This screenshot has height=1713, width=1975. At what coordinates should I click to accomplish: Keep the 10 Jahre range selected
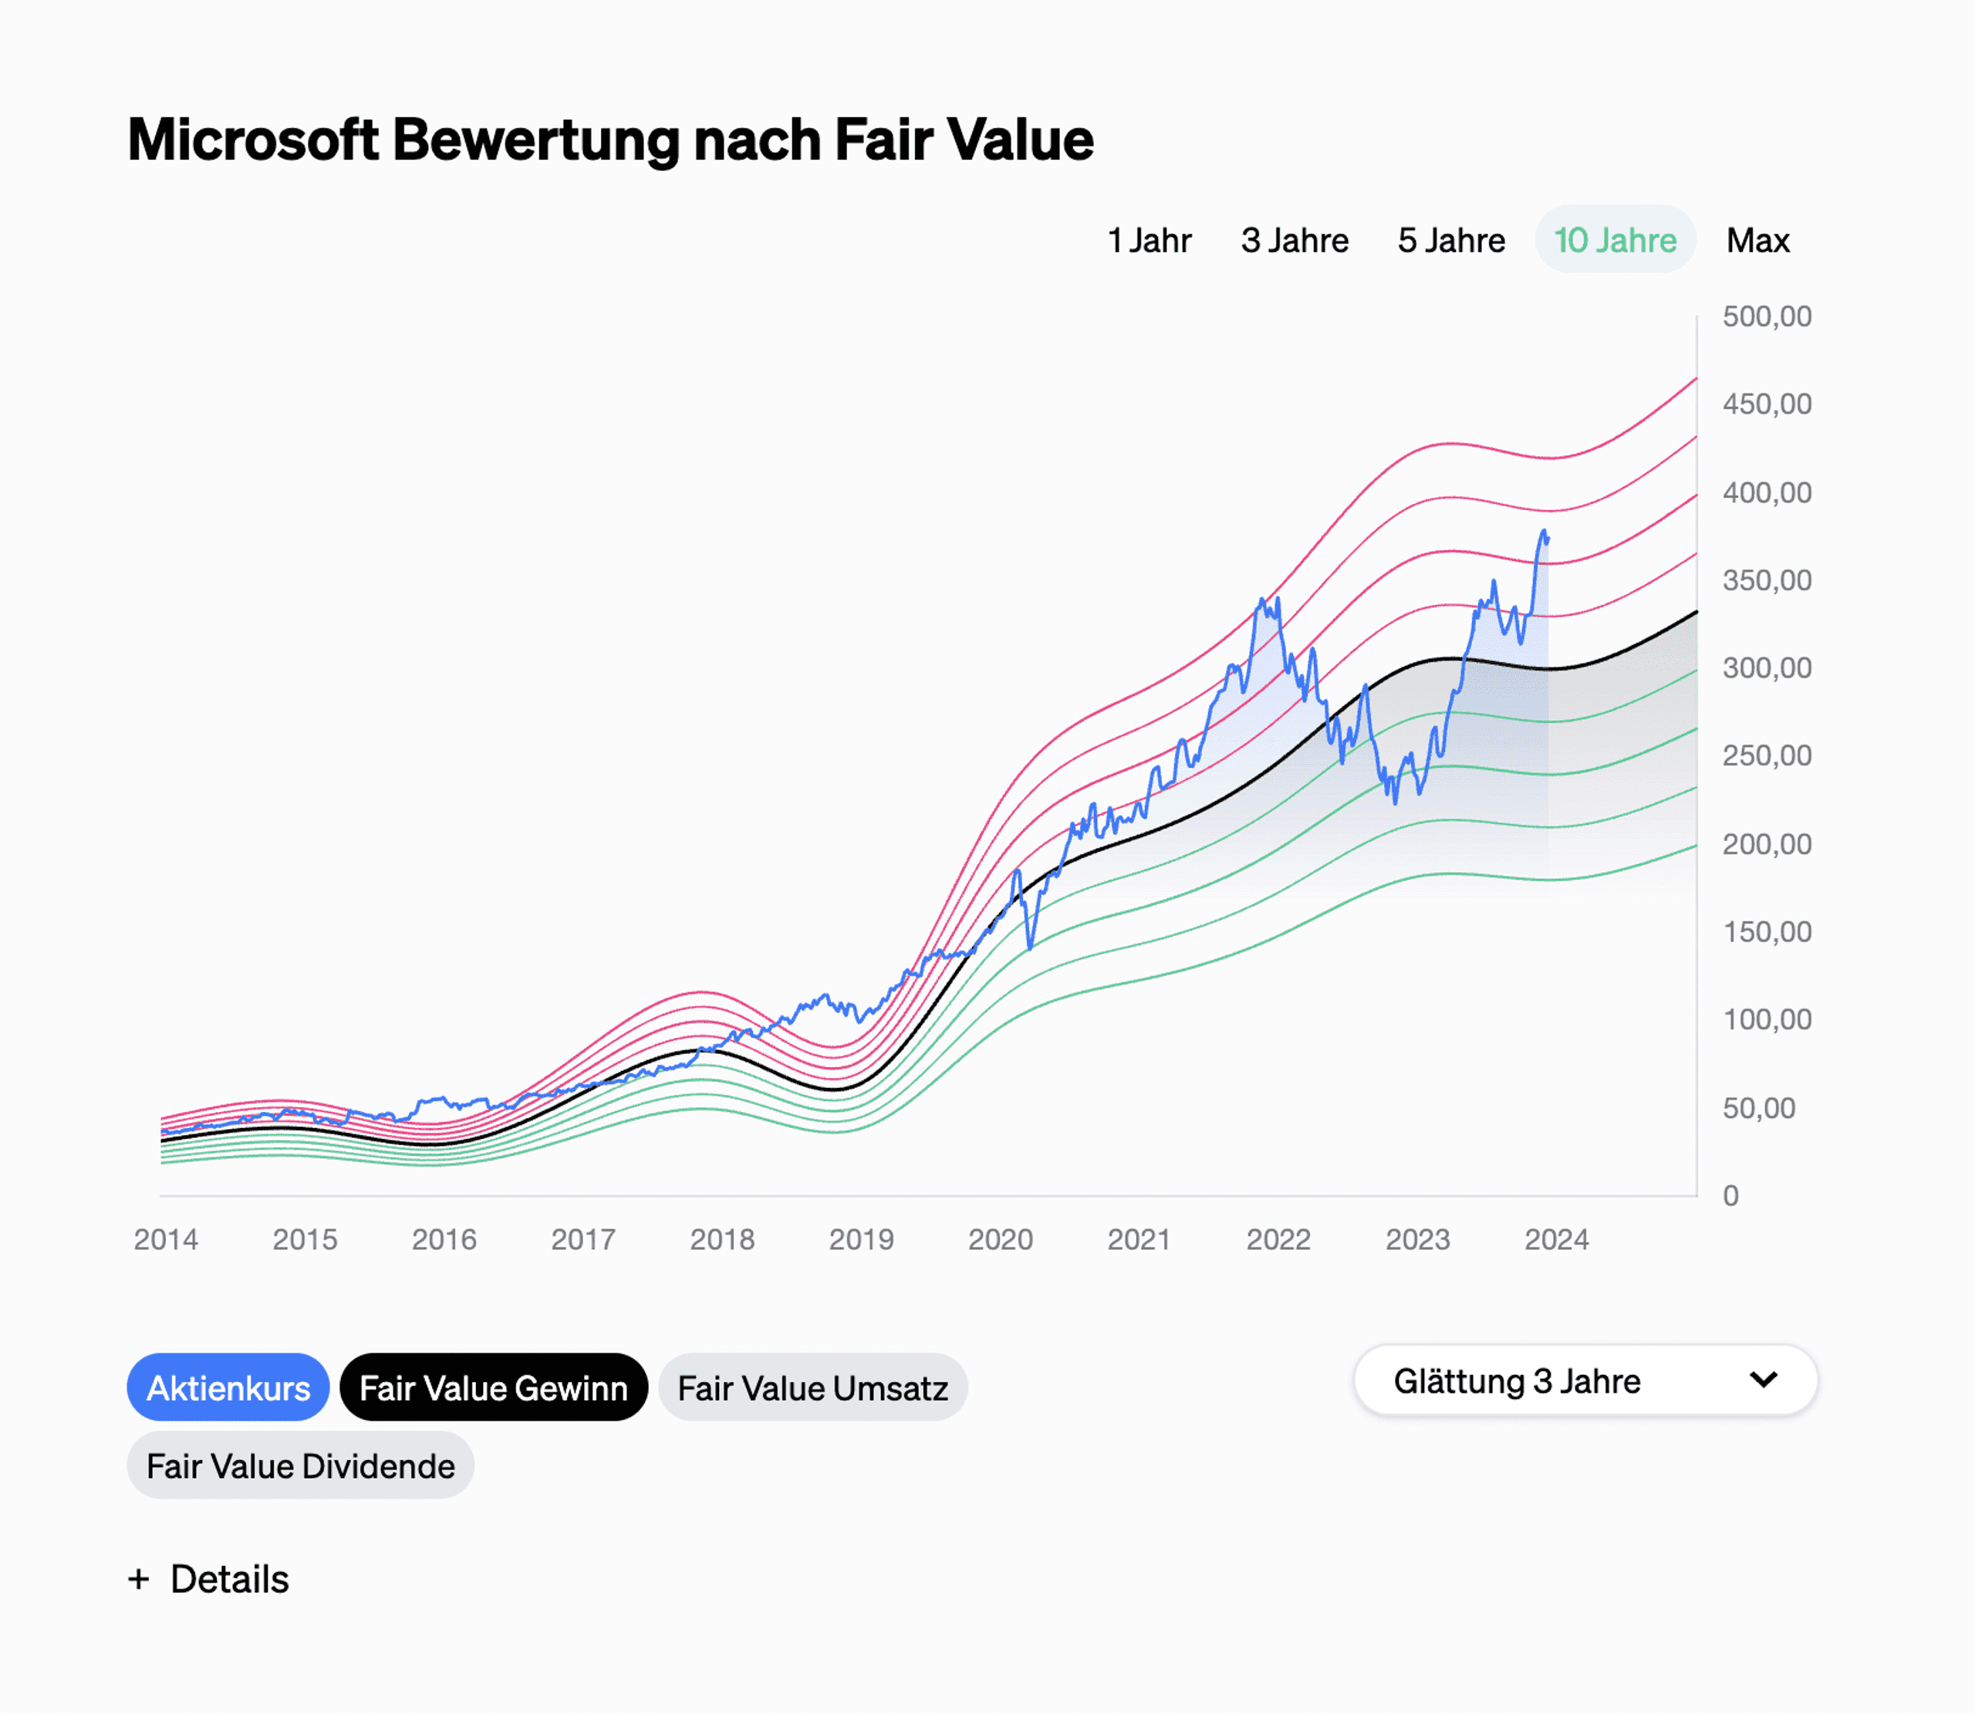(x=1615, y=240)
